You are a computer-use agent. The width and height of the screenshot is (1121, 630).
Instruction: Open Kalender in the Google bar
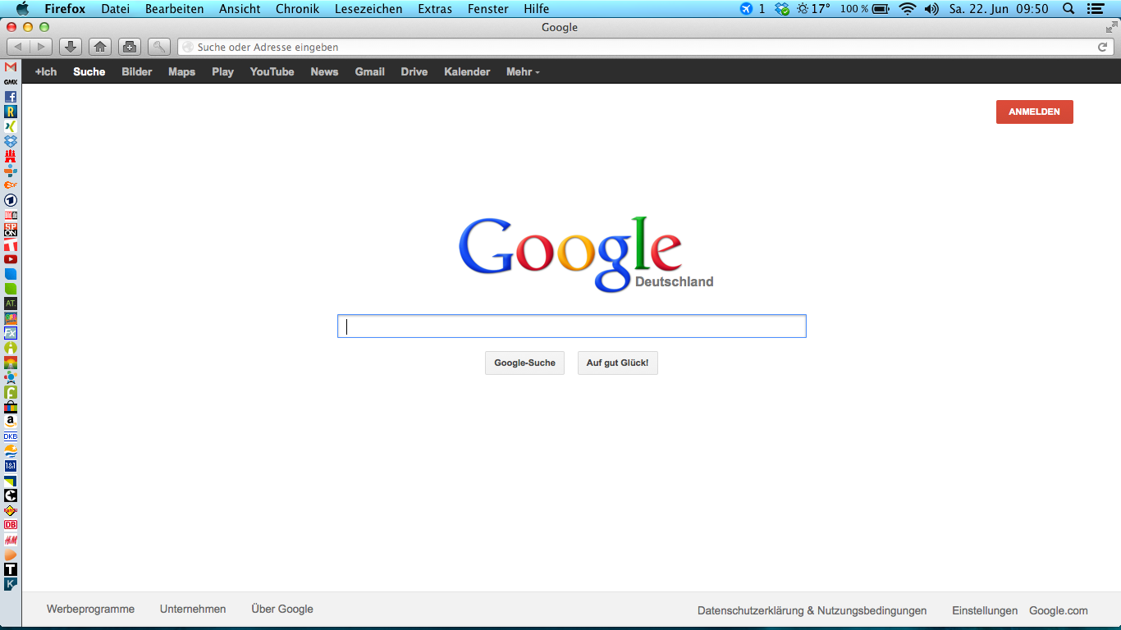[x=467, y=72]
